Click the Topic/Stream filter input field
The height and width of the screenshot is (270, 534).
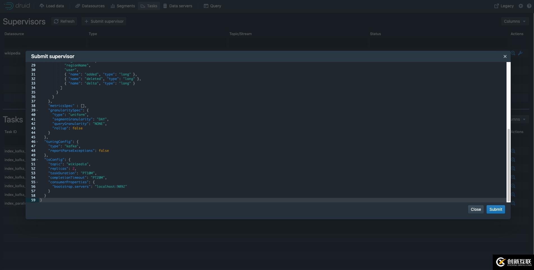pos(298,43)
